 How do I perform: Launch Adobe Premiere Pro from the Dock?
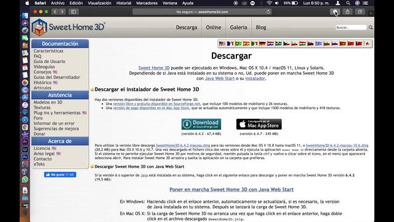click(25, 142)
